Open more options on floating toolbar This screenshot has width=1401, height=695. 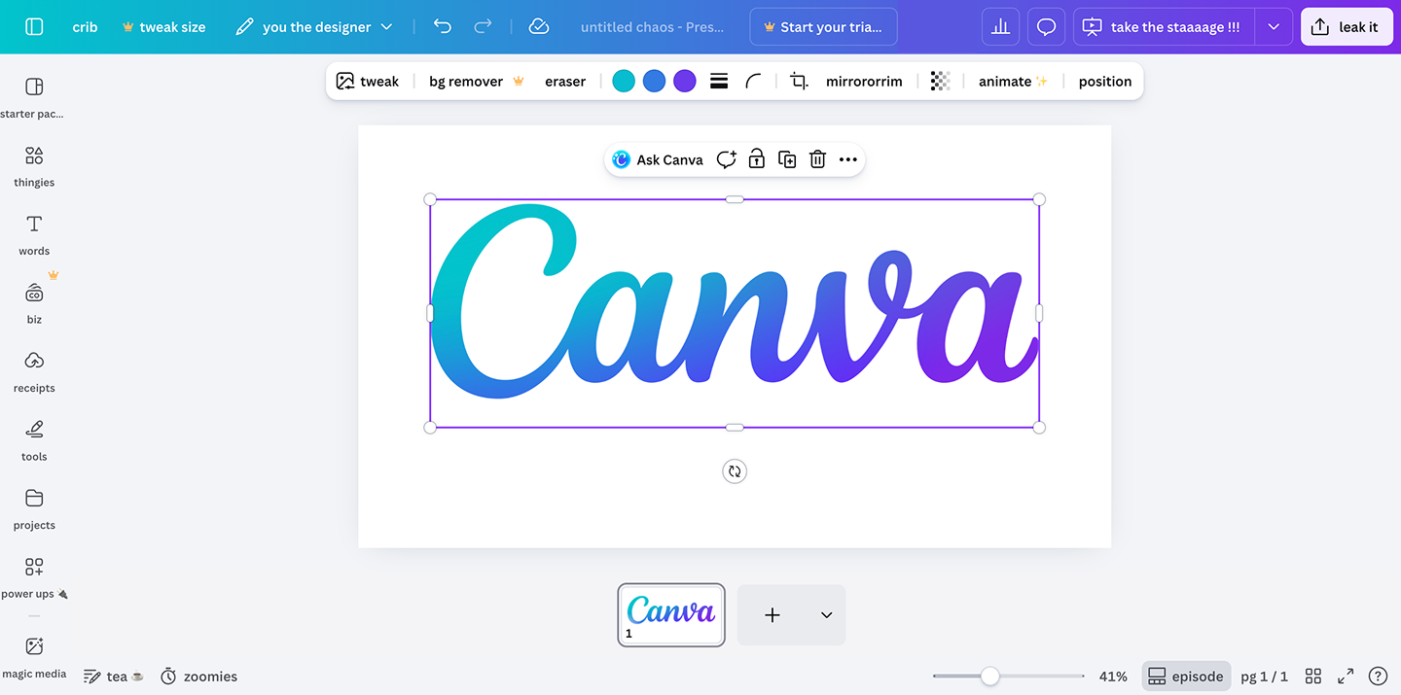tap(848, 159)
